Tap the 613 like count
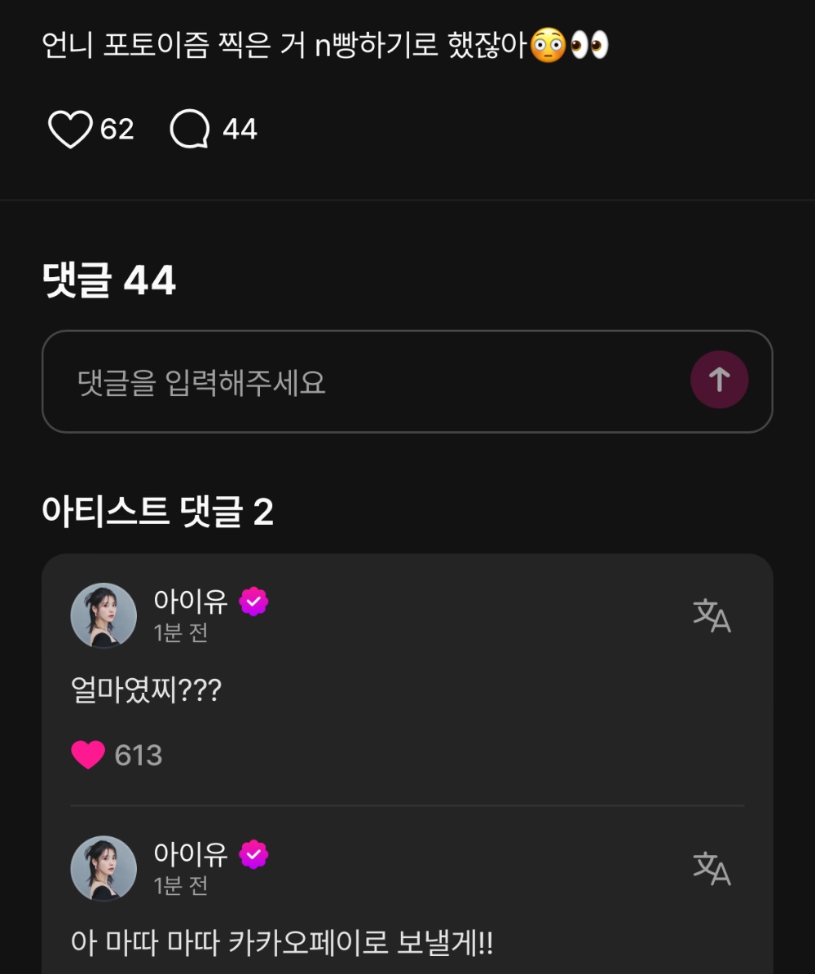 pyautogui.click(x=139, y=756)
